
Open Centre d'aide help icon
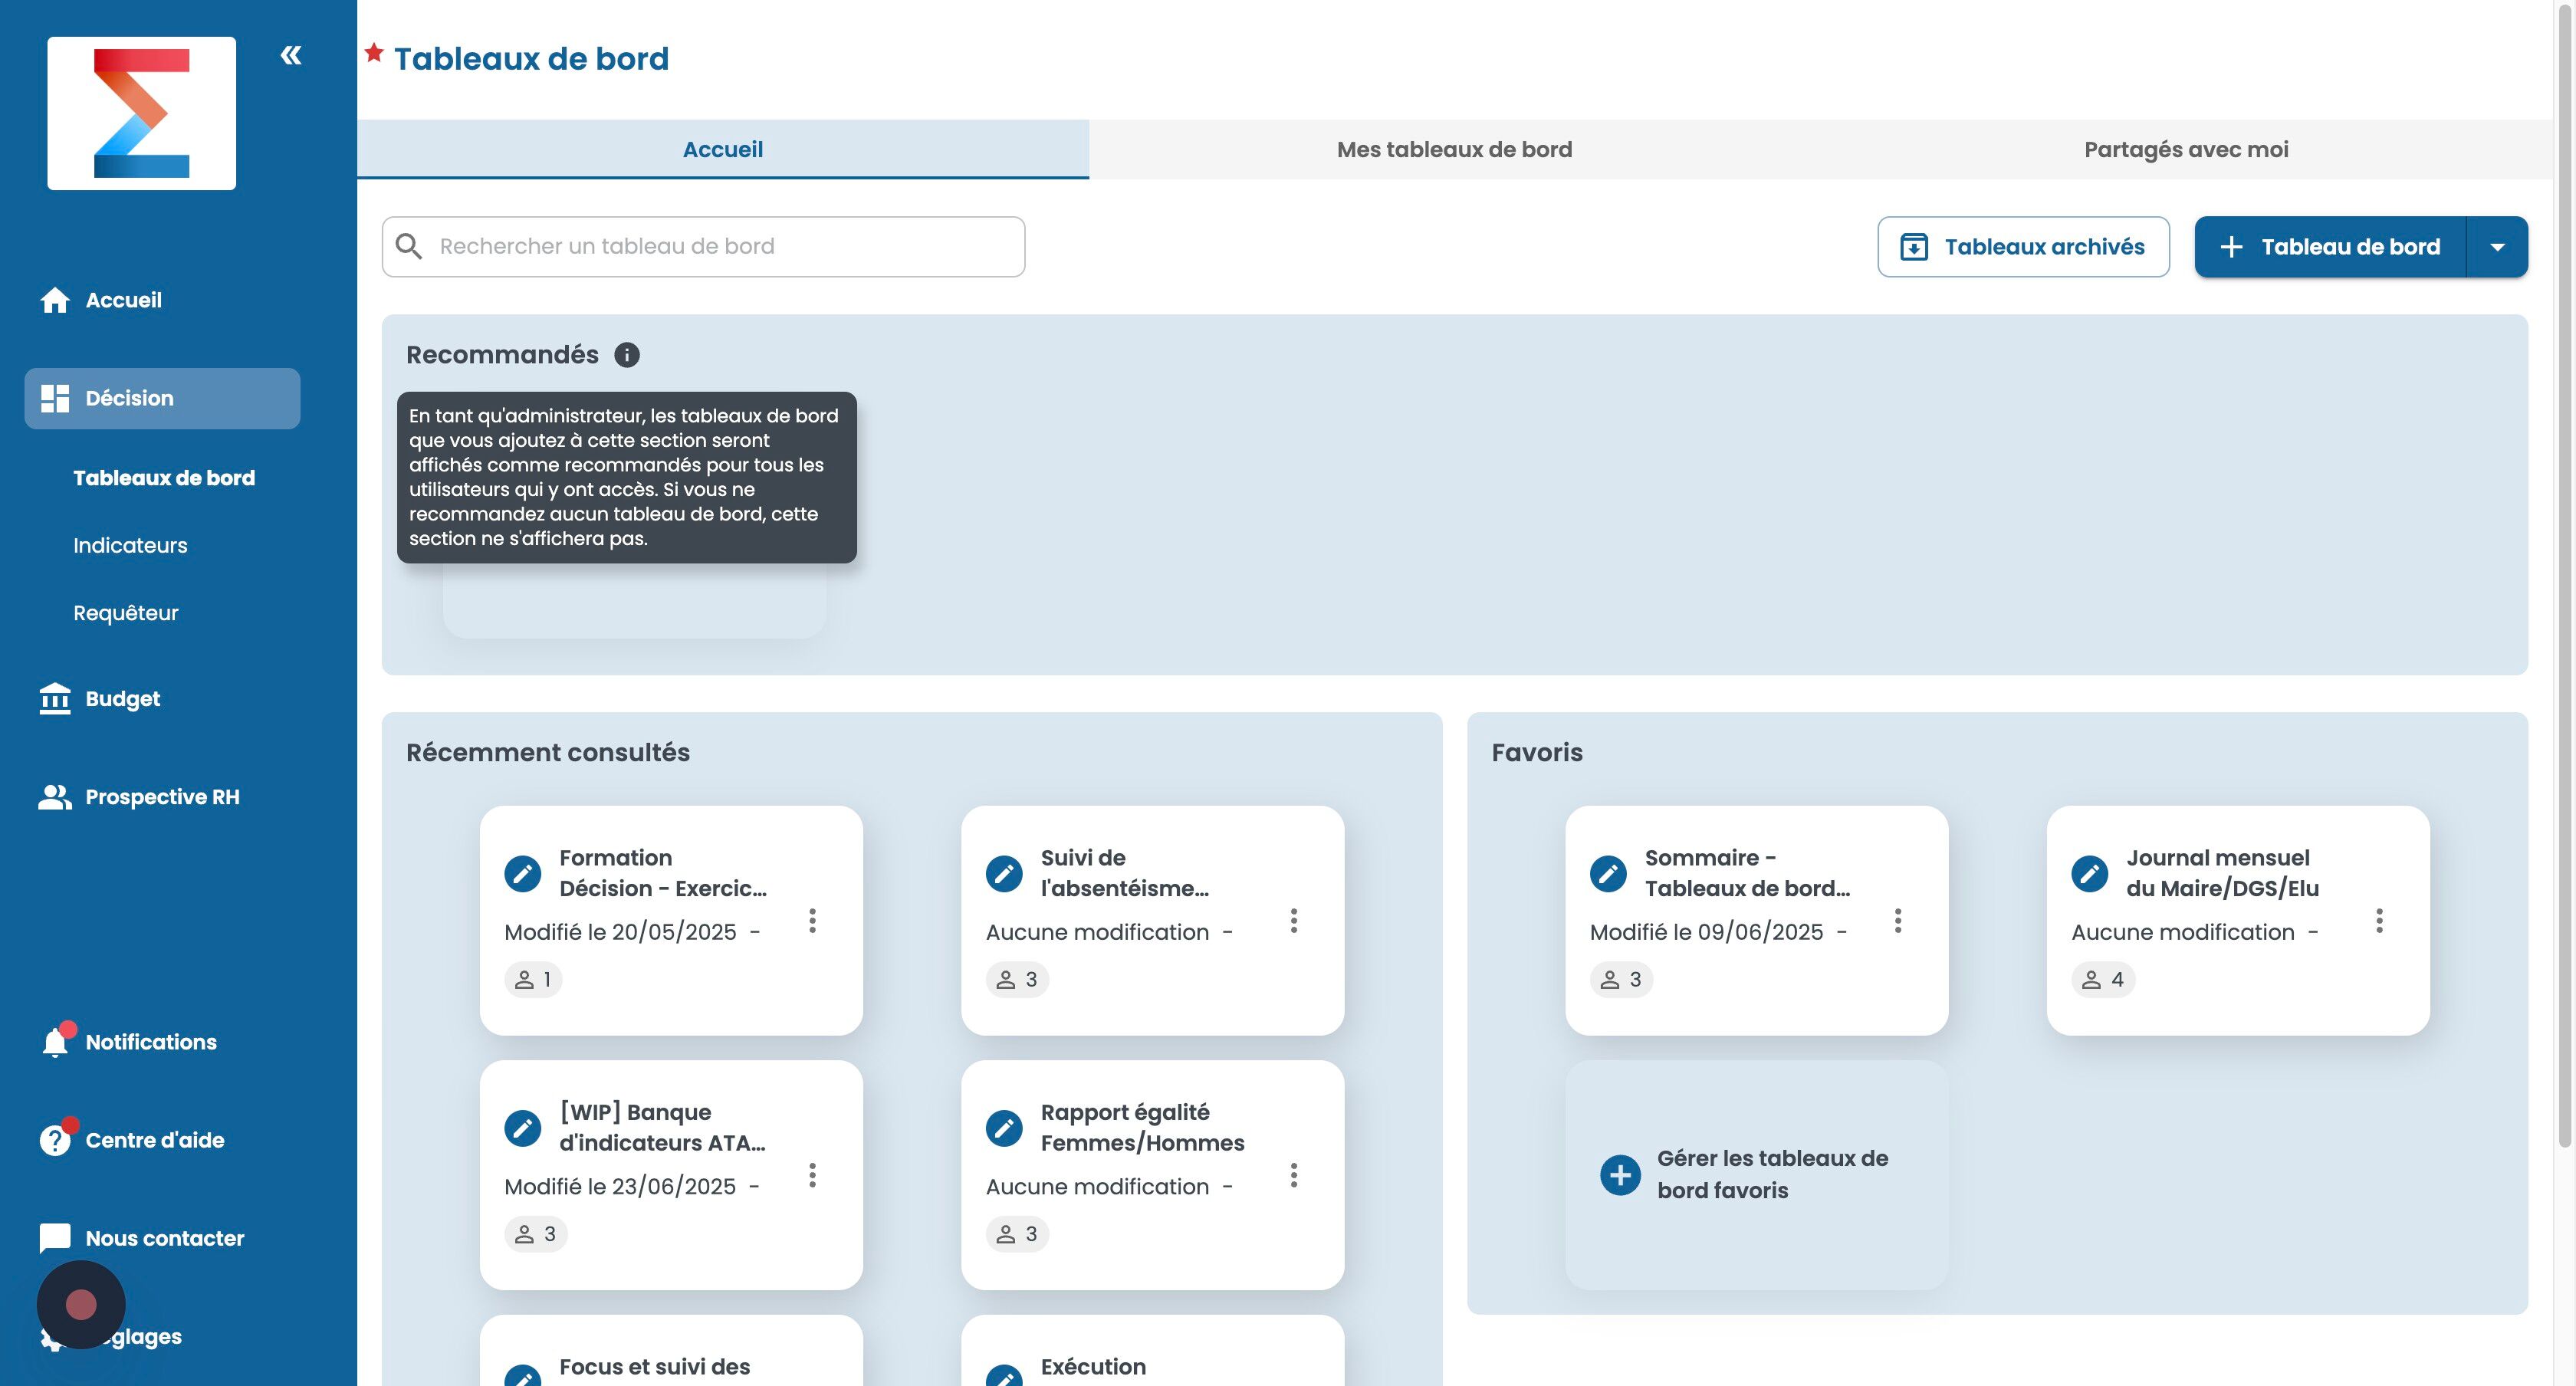pos(55,1140)
